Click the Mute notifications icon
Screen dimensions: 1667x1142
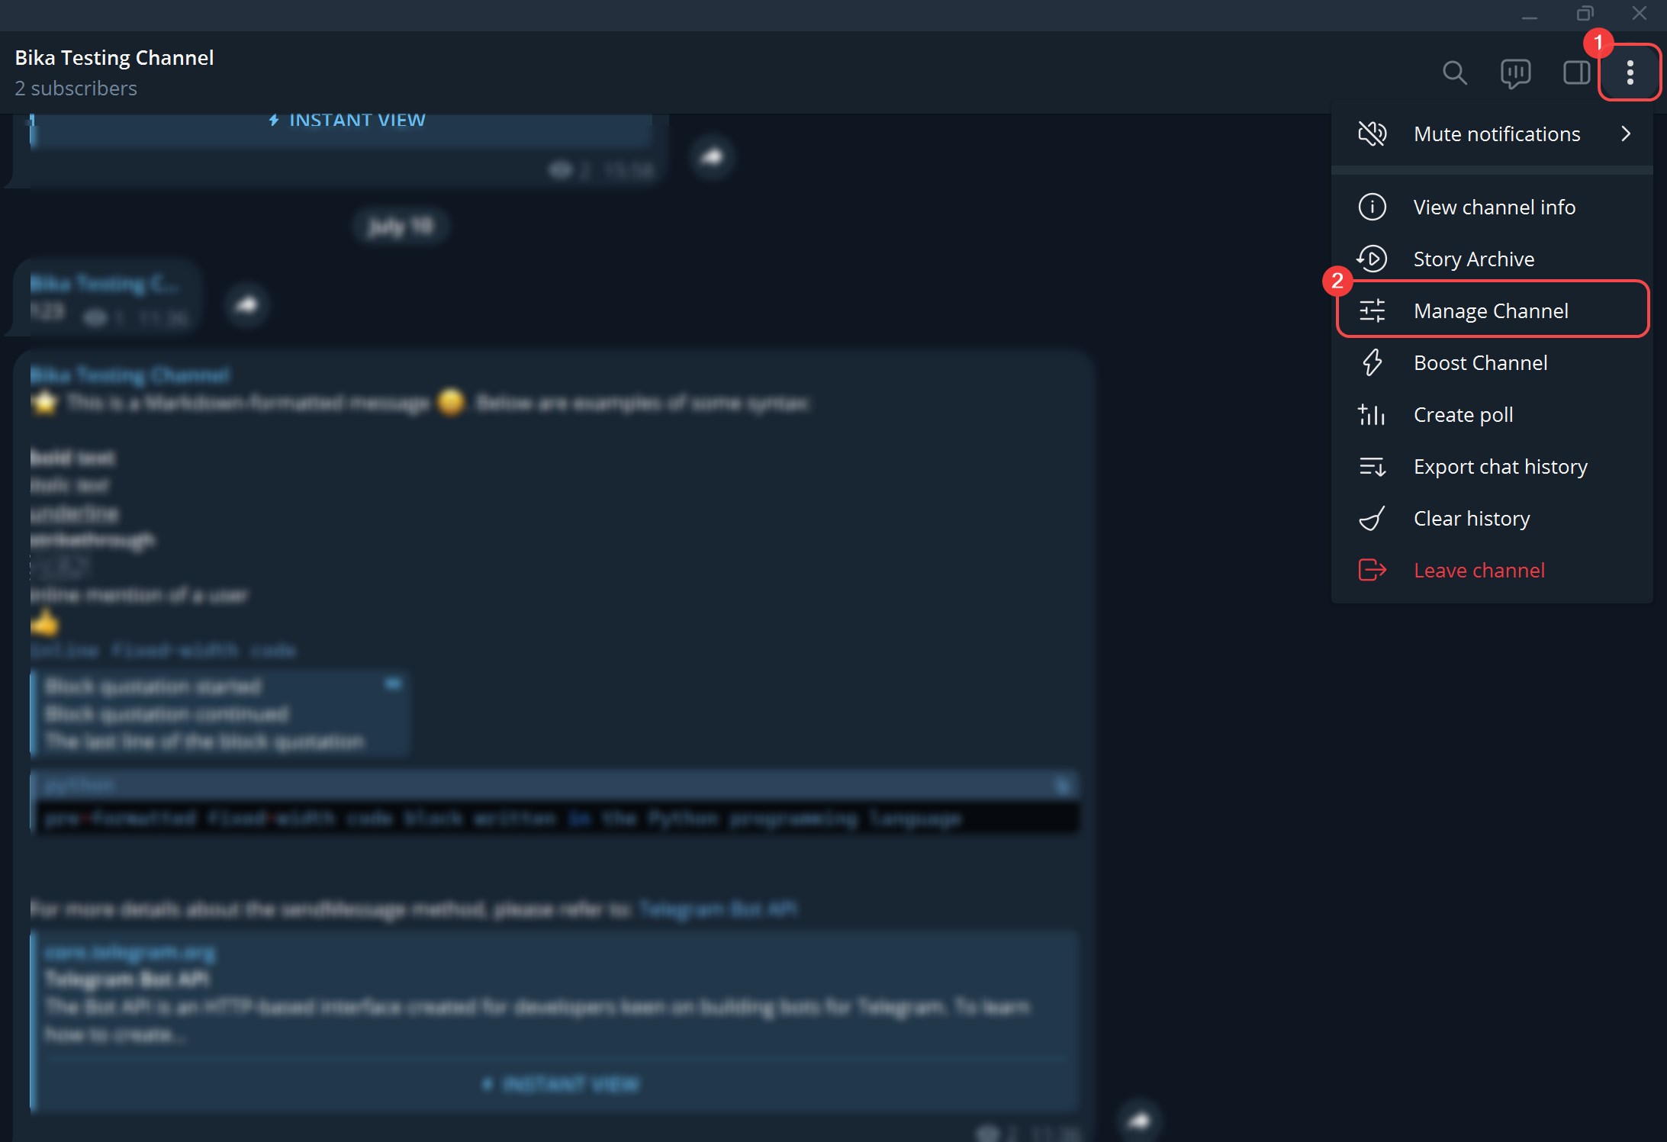point(1373,133)
